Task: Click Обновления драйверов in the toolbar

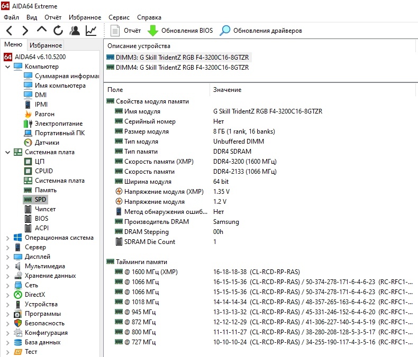Action: pyautogui.click(x=261, y=31)
